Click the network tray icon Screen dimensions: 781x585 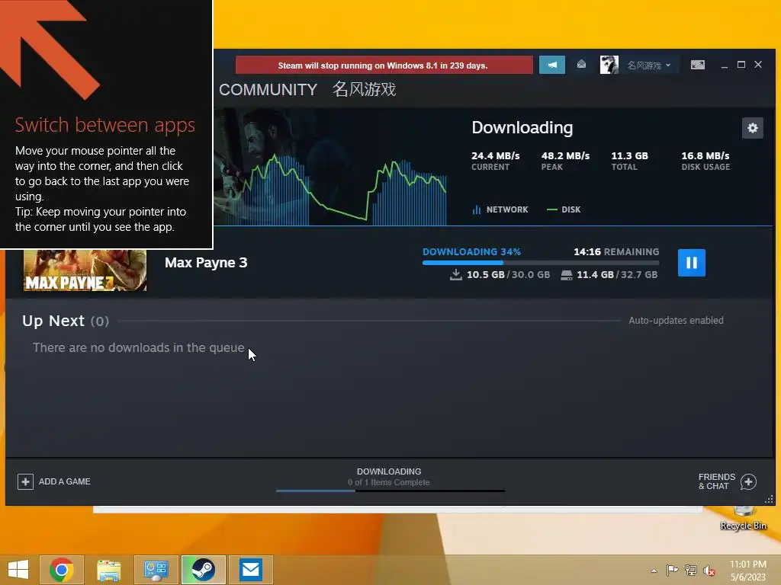691,571
